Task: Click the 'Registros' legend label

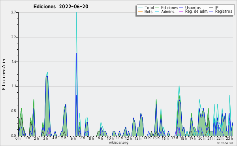Action: (x=224, y=11)
